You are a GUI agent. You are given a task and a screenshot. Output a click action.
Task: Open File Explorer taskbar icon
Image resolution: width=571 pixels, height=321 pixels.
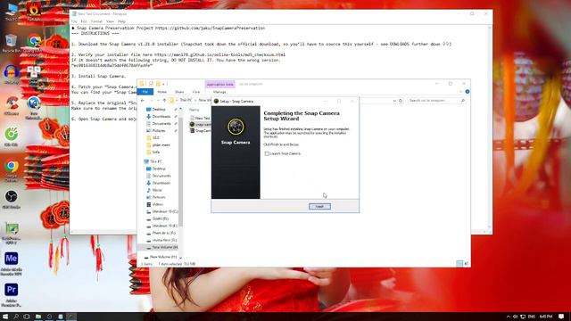tap(37, 317)
